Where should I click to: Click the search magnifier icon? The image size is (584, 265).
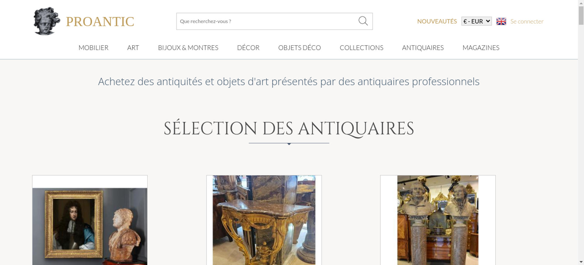tap(363, 21)
